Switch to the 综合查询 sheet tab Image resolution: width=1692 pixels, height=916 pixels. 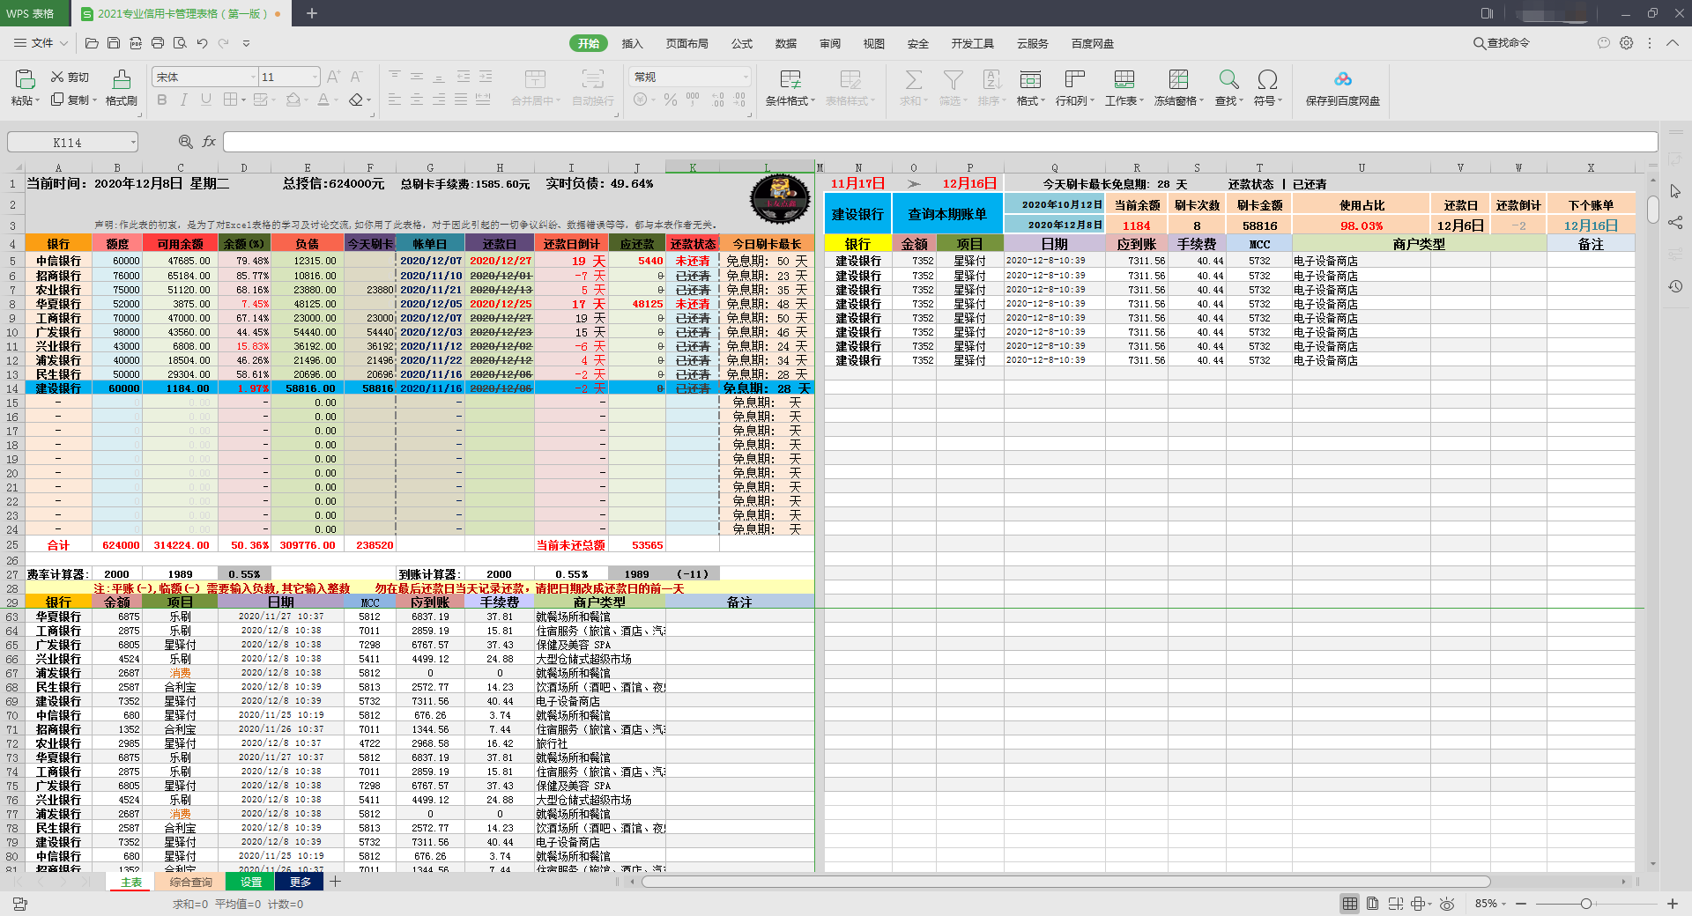point(191,882)
